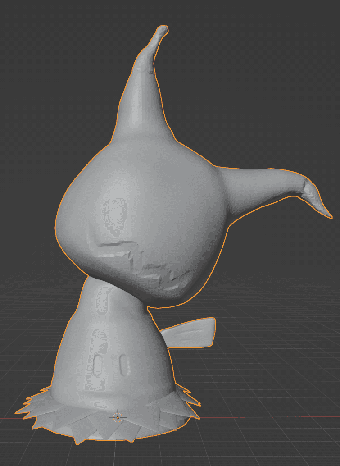Viewport: 340px width, 466px height.
Task: Click the 3D cursor at the model's base
Action: (x=118, y=418)
